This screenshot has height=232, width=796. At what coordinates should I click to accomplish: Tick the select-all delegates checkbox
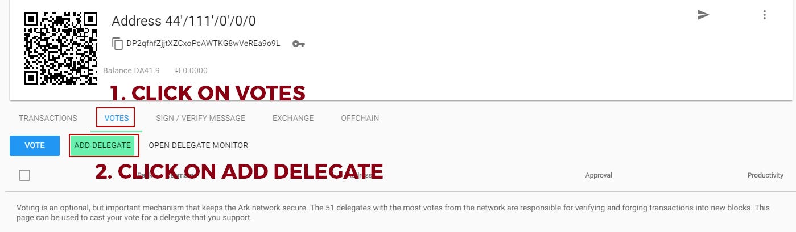[x=24, y=175]
